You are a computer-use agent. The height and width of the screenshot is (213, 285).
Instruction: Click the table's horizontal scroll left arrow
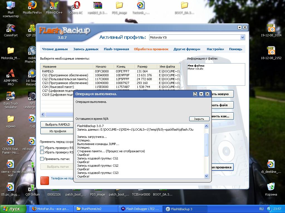coord(43,114)
